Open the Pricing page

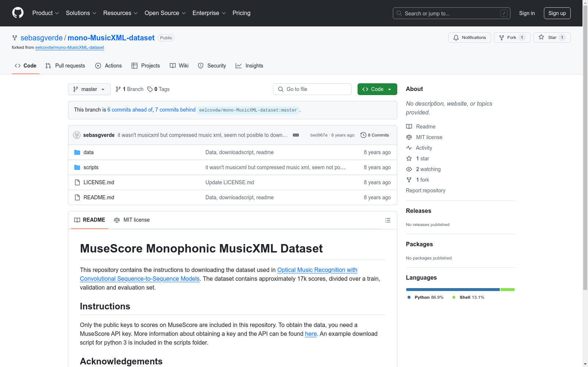tap(241, 13)
